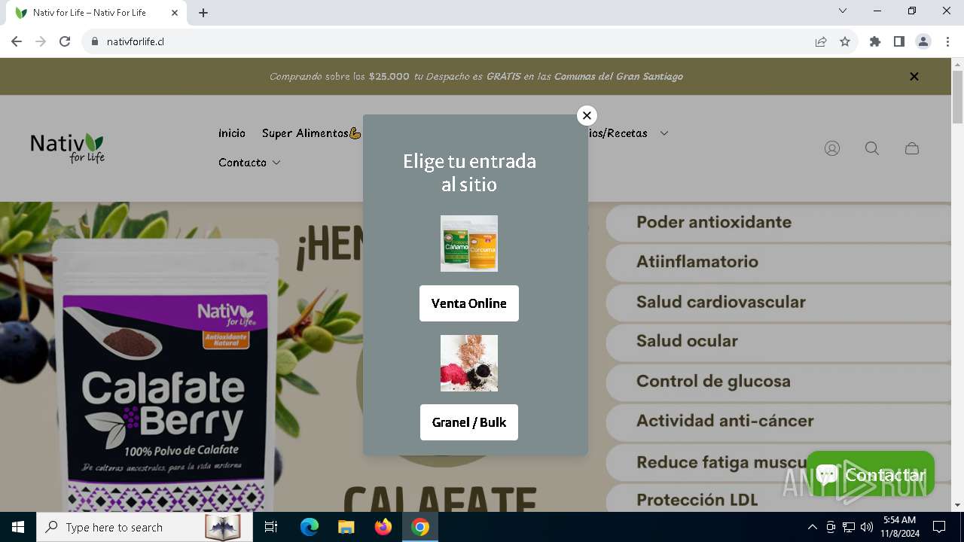Screen dimensions: 964x542
Task: Toggle the Chrome side panel
Action: [899, 41]
